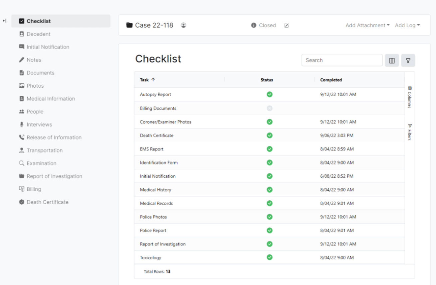This screenshot has width=436, height=285.
Task: Sort by the Completed column header
Action: tap(331, 80)
